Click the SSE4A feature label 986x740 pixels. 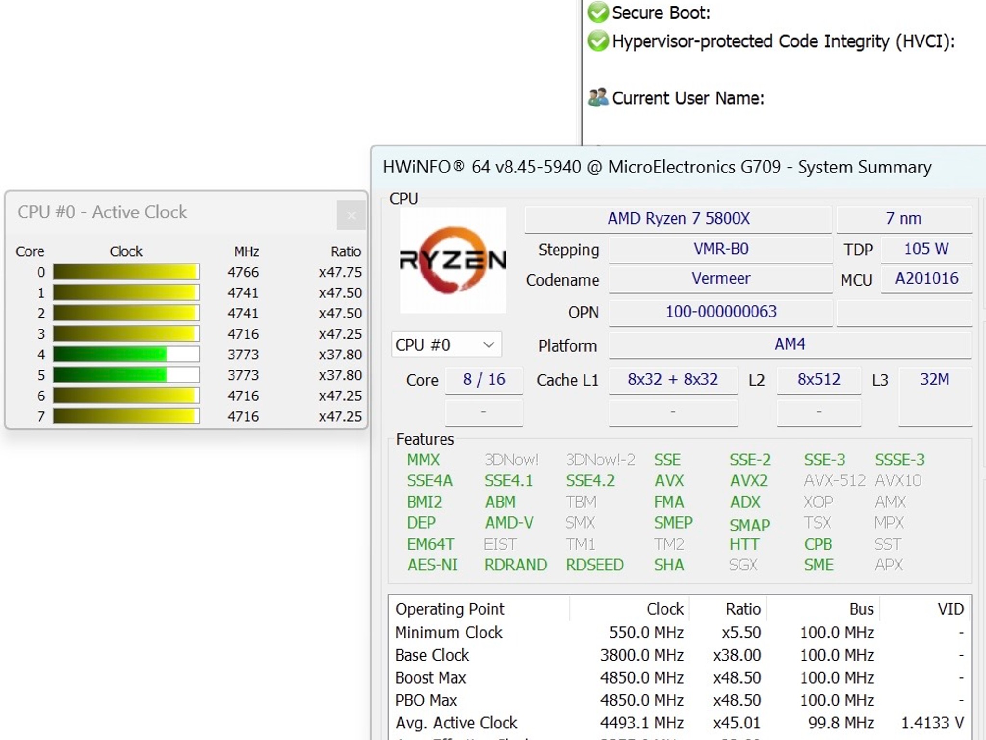click(429, 481)
